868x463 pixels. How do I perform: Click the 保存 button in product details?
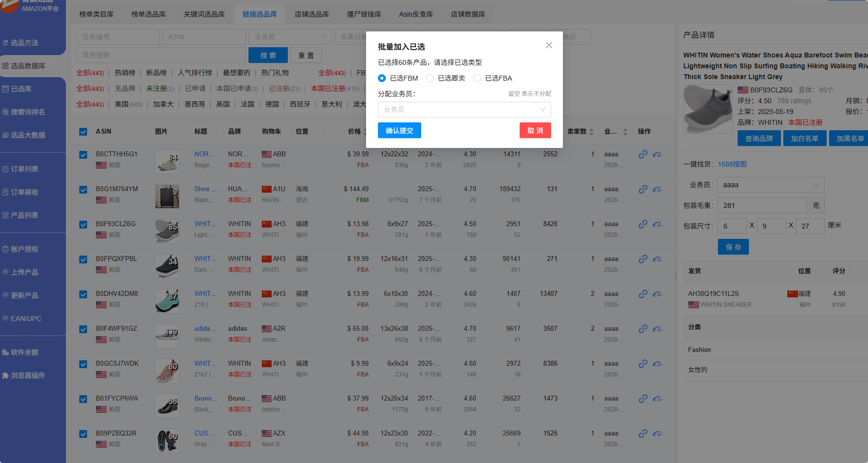[x=734, y=247]
